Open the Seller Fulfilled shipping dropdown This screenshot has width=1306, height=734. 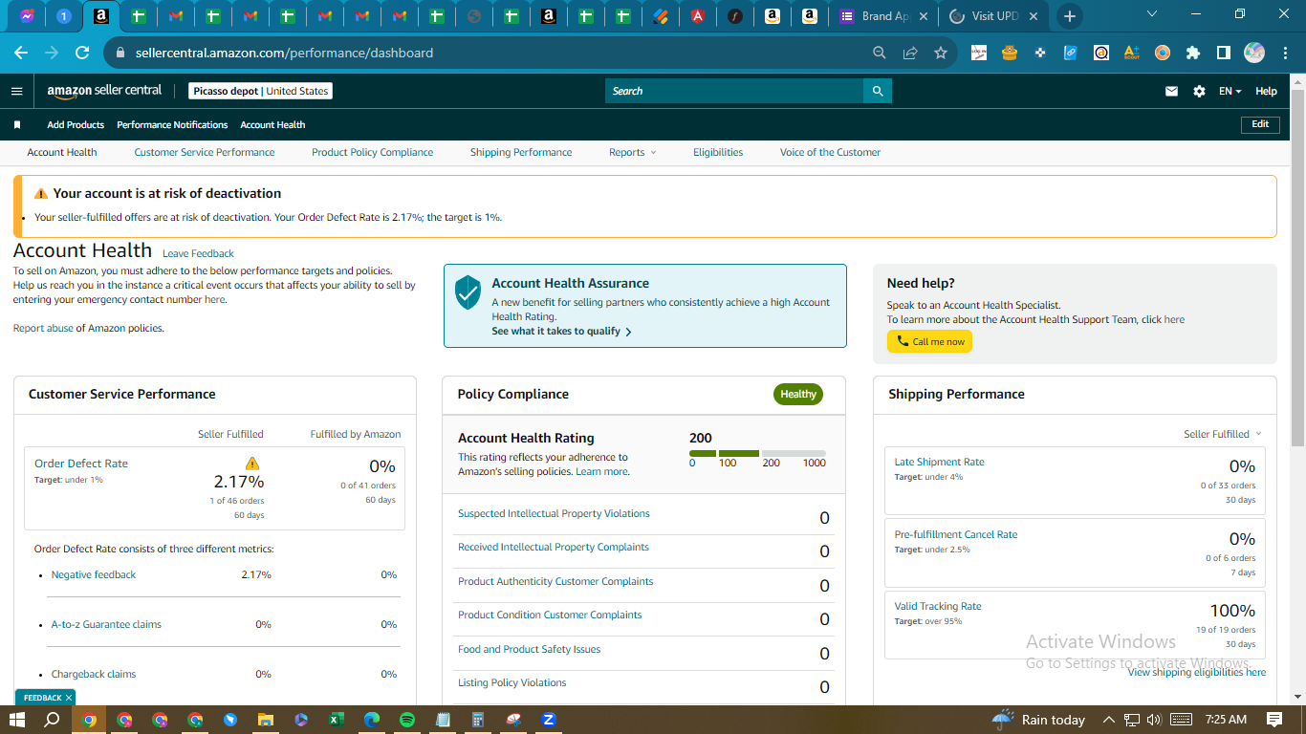[x=1223, y=434]
